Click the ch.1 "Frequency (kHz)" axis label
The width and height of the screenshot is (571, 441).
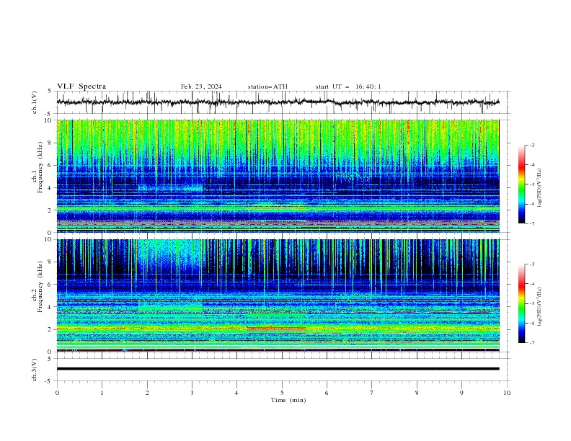pyautogui.click(x=40, y=167)
